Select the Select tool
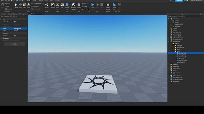 pos(16,6)
